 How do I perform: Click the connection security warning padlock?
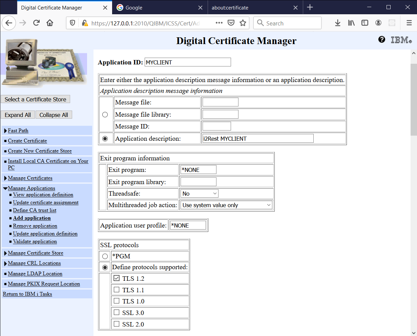tap(84, 23)
